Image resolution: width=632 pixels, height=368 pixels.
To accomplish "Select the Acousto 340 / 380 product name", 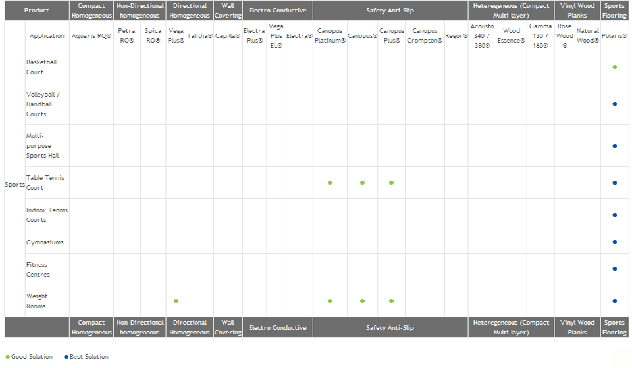I will 482,35.
